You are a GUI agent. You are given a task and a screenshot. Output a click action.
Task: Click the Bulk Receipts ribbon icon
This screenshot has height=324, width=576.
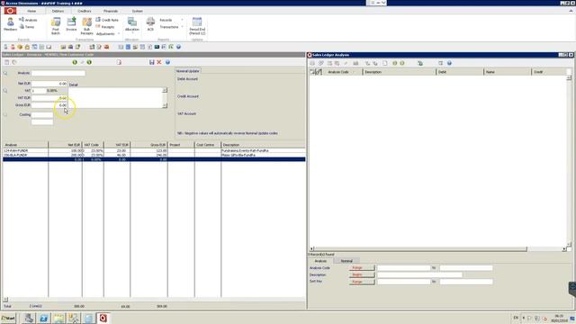coord(86,26)
